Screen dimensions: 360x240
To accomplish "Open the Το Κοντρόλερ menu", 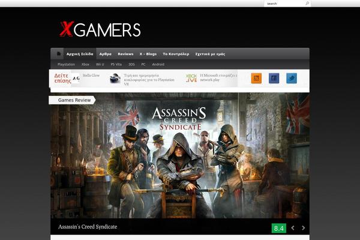I will click(176, 54).
